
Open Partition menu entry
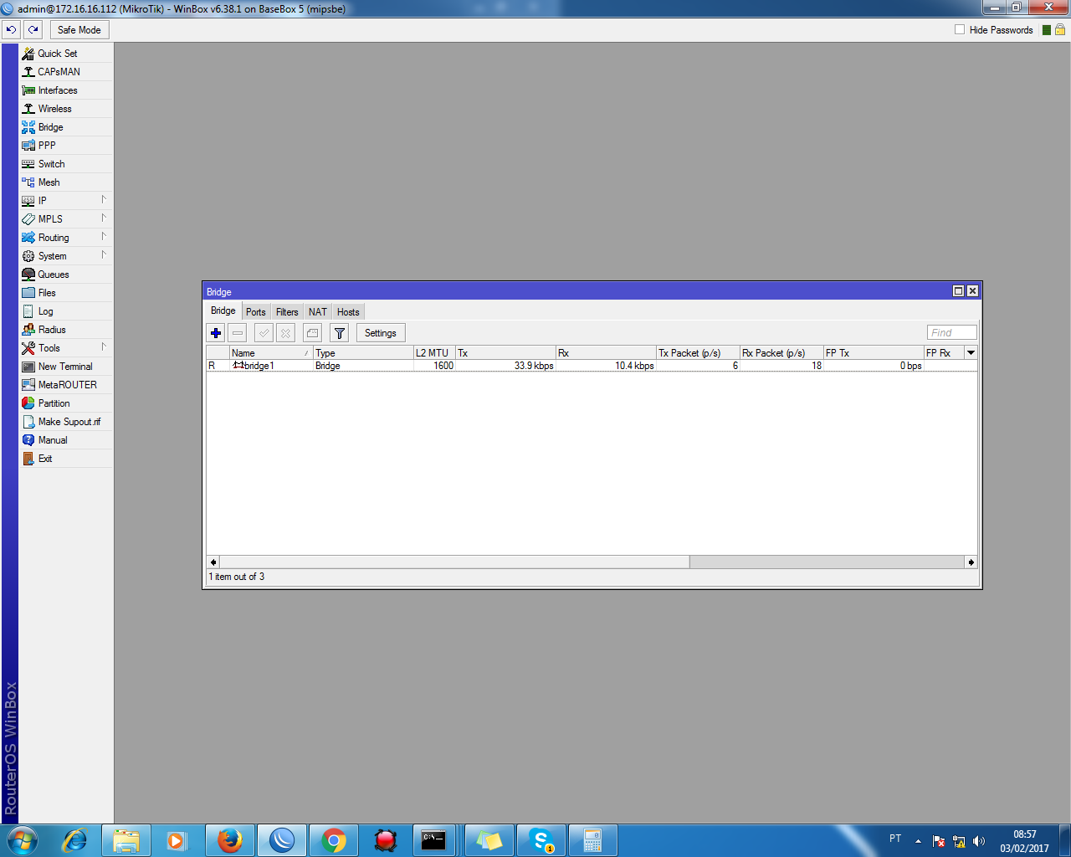tap(66, 403)
